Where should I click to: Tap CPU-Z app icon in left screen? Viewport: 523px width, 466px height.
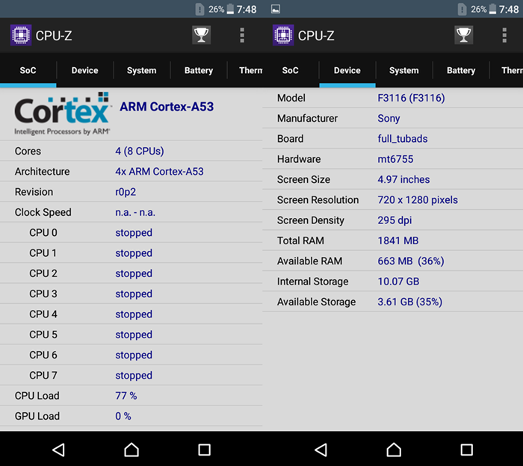coord(21,35)
